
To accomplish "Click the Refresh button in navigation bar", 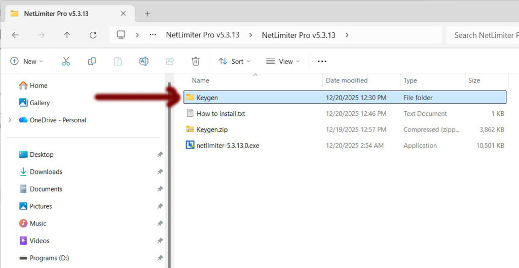I will point(93,35).
